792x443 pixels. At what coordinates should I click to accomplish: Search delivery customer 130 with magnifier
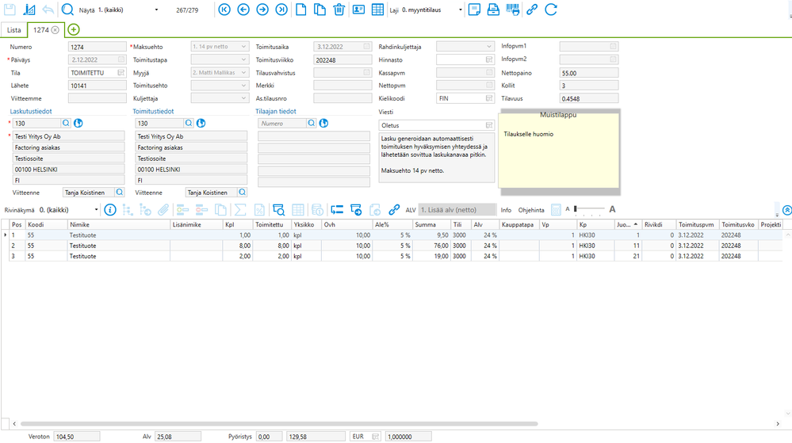tap(189, 124)
